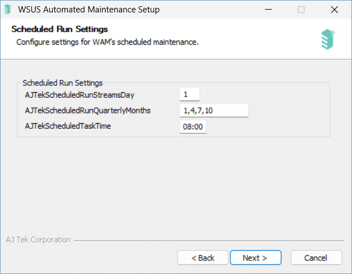Click the quarterly months field showing 1,4,7,10
The image size is (352, 274).
tap(214, 110)
